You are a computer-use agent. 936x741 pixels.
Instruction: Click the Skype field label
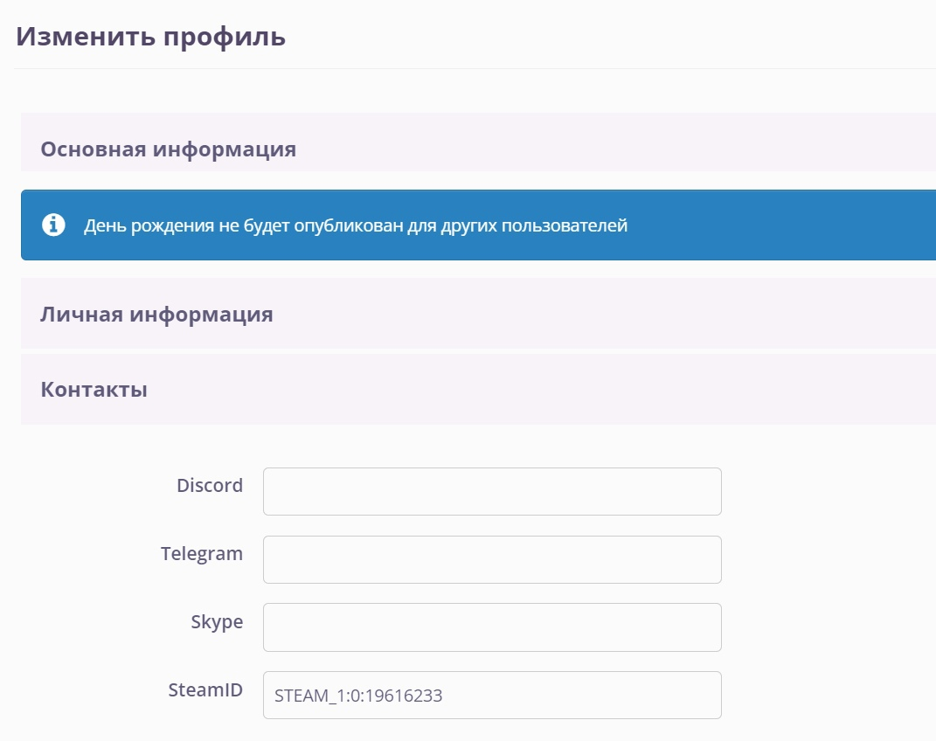click(217, 622)
